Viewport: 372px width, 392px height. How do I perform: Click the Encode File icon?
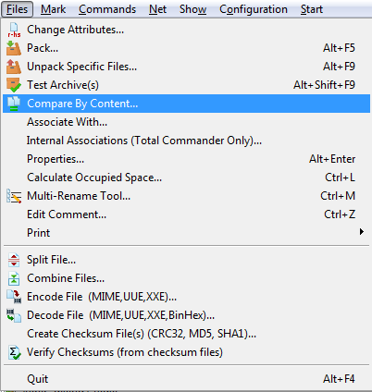(x=14, y=297)
